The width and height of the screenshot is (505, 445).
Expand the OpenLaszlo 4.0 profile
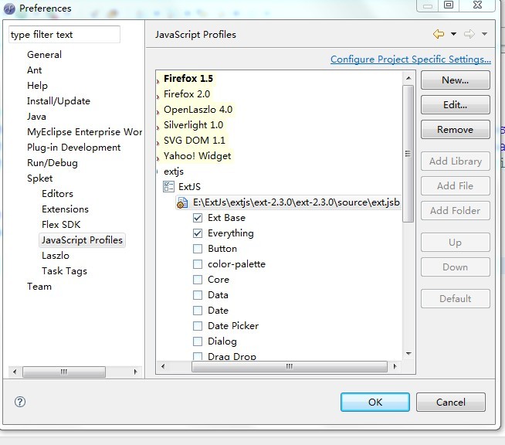[x=158, y=112]
